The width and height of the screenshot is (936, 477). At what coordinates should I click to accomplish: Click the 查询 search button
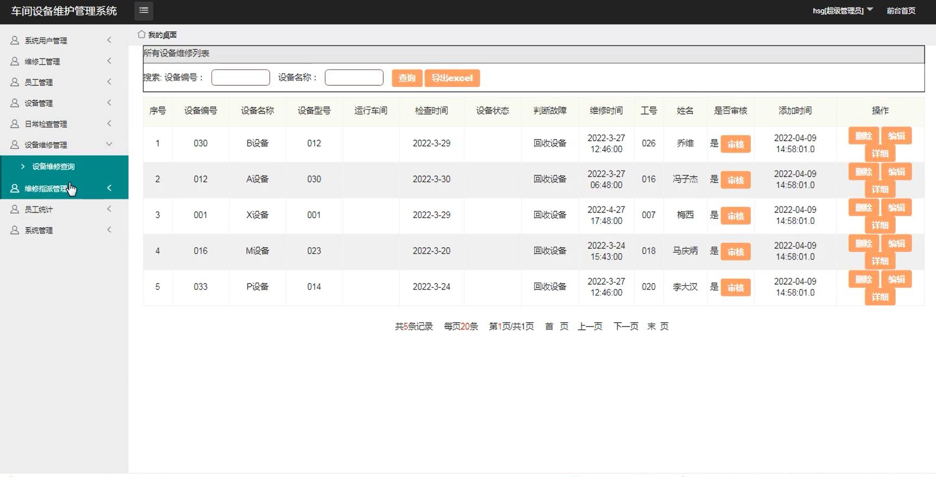tap(407, 78)
